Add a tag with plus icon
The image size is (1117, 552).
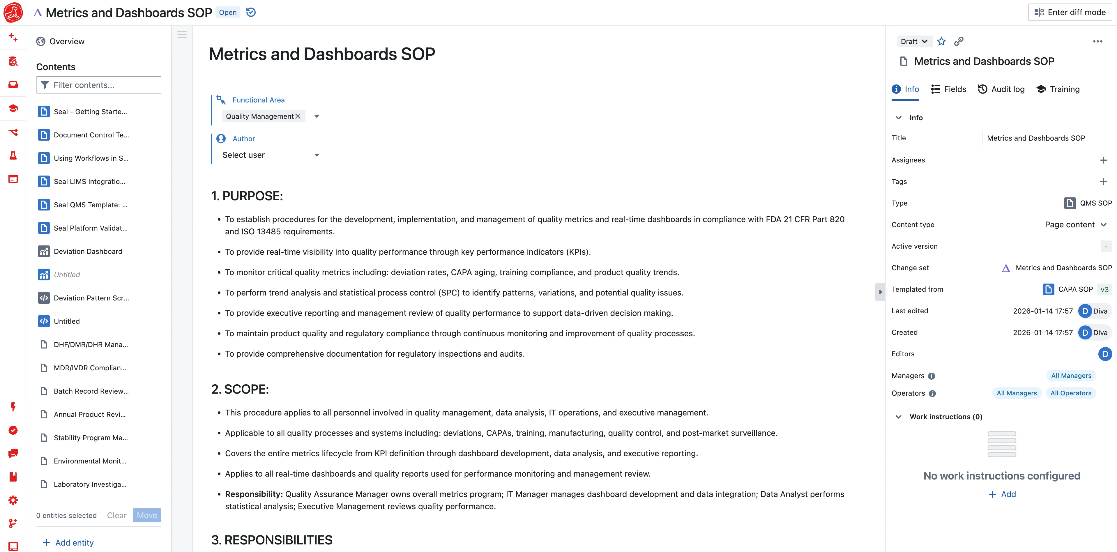point(1103,182)
